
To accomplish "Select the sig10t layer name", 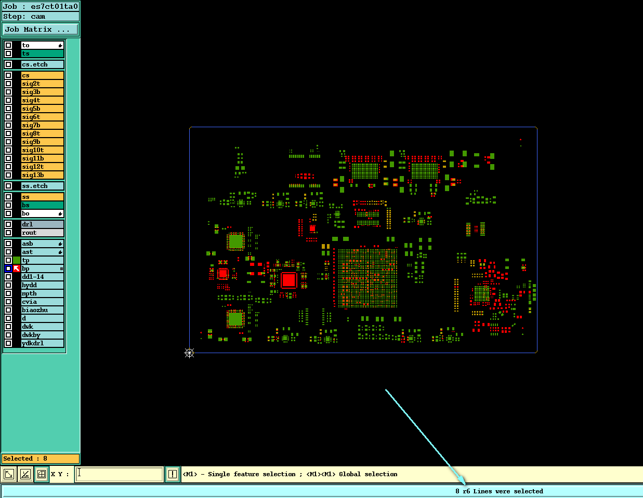I will pyautogui.click(x=43, y=150).
